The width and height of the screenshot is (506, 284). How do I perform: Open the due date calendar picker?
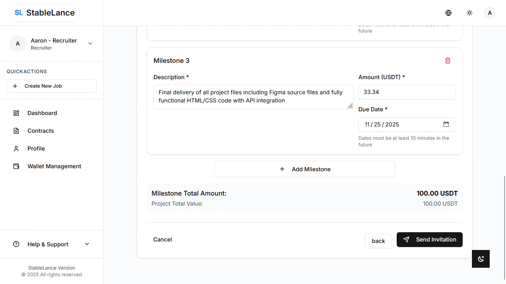point(446,125)
